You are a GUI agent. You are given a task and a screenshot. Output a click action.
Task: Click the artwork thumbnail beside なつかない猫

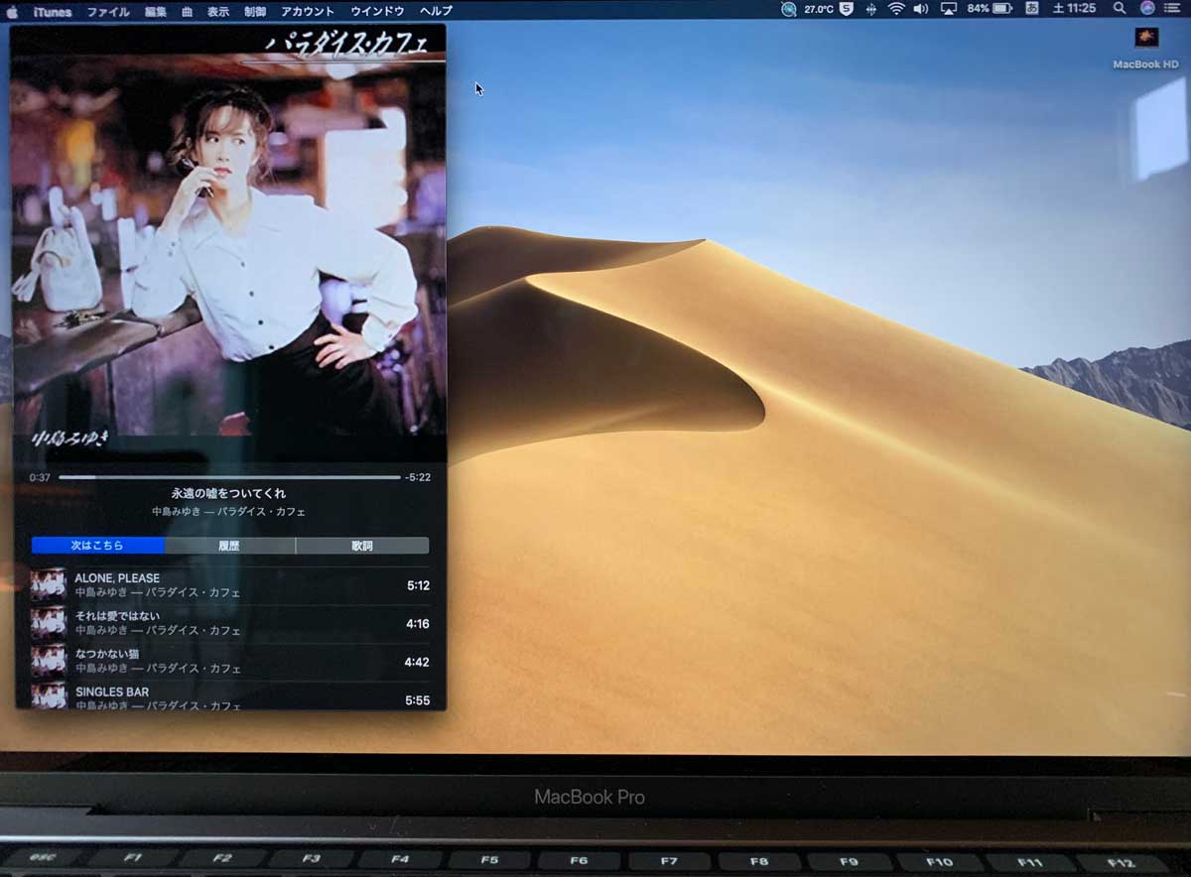point(48,662)
